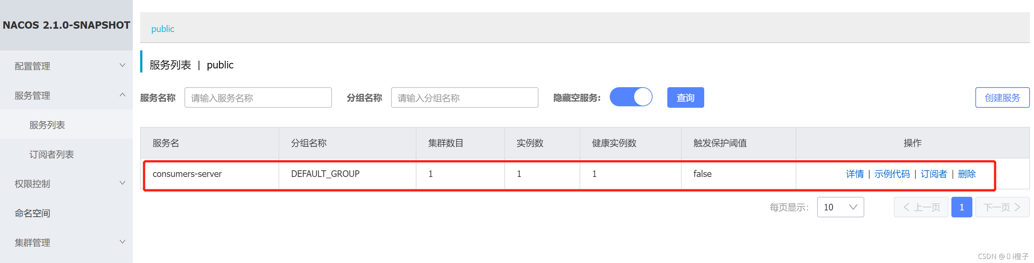1034x263 pixels.
Task: Switch to the public namespace tab
Action: [163, 28]
